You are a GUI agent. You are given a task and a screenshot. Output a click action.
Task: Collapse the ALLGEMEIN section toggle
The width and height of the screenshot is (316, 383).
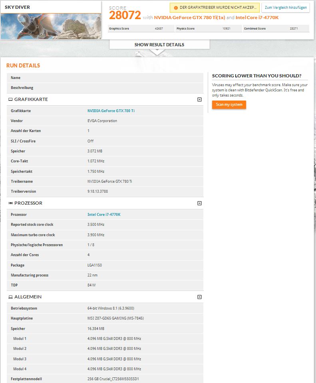click(x=199, y=297)
